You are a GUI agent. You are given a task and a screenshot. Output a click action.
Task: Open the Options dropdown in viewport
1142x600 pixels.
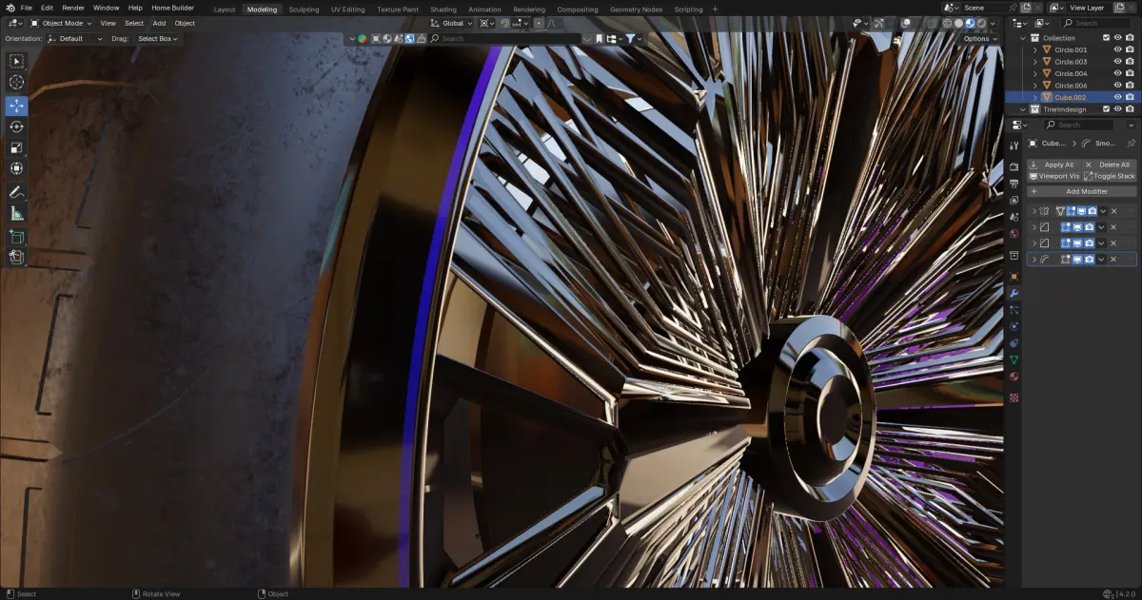[x=979, y=39]
